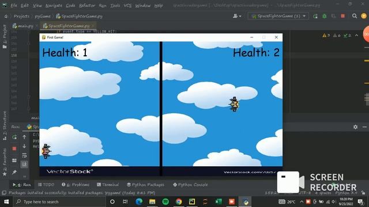The image size is (369, 207).
Task: Rerun SpaceFighterGame from the main toolbar
Action: [315, 16]
